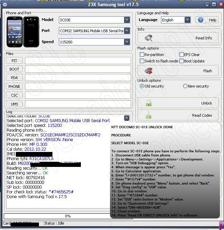The image size is (224, 230).
Task: Click the blue Help question mark icon
Action: [201, 20]
